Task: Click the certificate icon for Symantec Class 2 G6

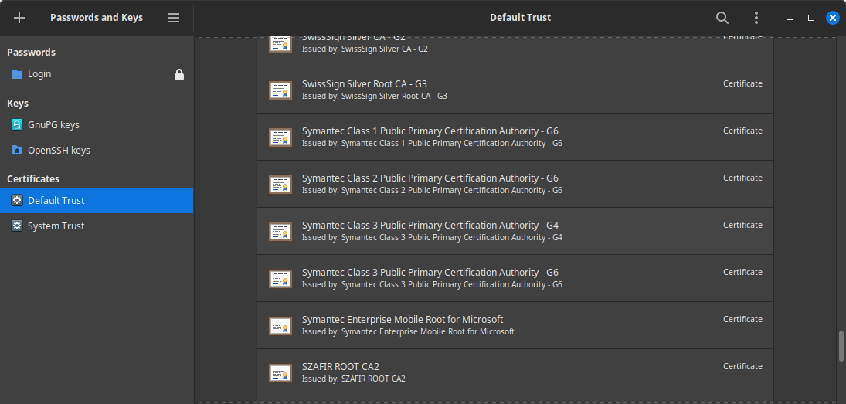Action: coord(280,184)
